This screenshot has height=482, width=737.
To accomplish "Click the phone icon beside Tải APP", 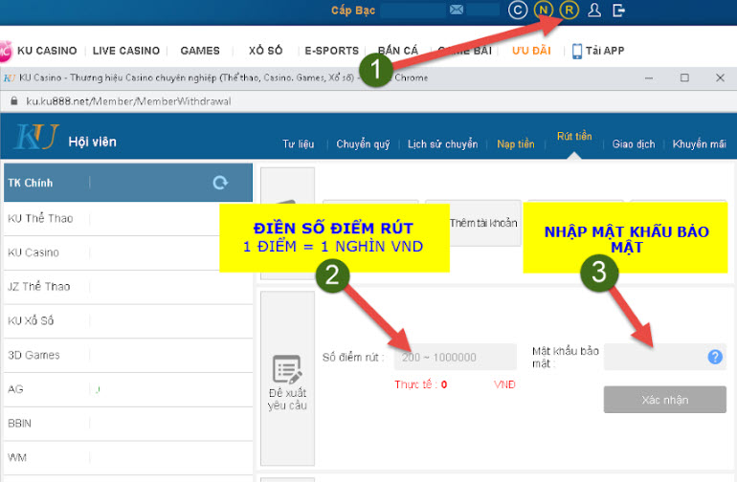I will point(577,51).
